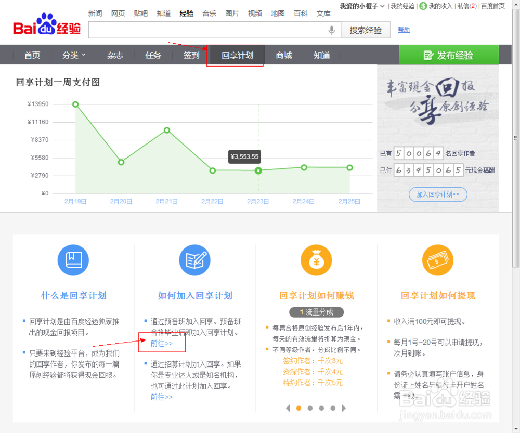Click the page vertical scrollbar thumb
Screen dimensions: 520x433
click(x=516, y=138)
